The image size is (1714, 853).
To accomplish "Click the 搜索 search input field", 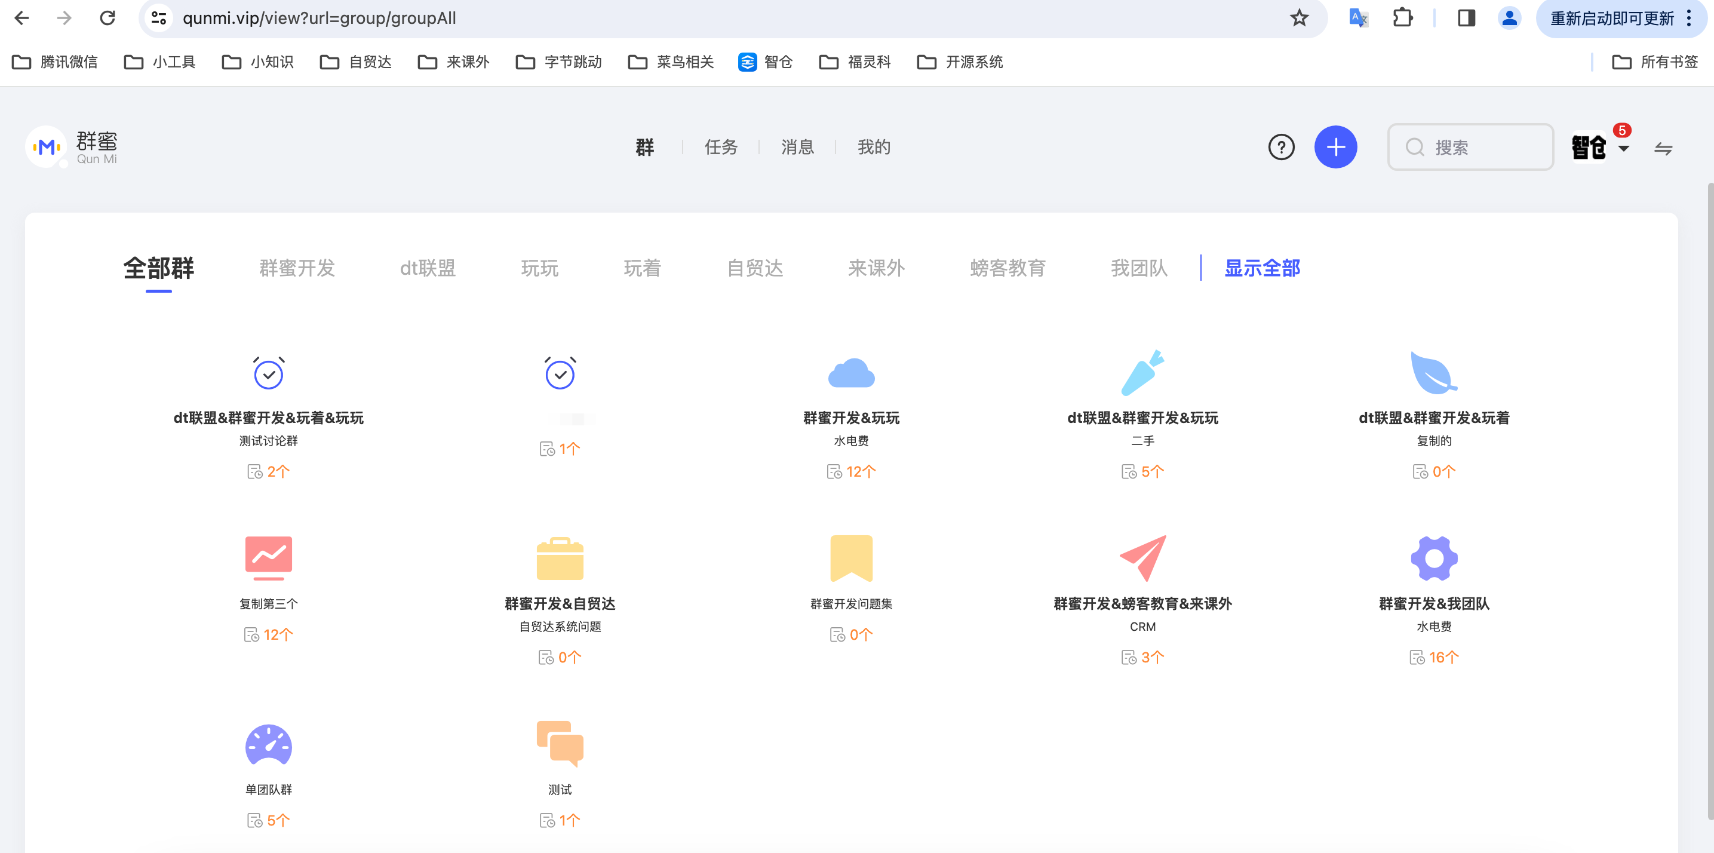I will click(1470, 147).
